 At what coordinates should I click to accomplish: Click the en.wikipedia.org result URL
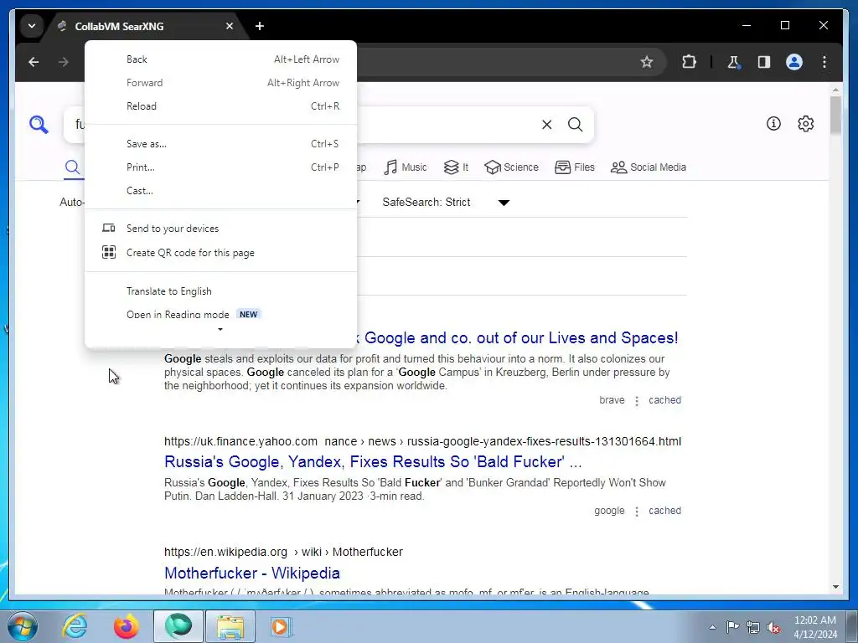[x=283, y=553]
